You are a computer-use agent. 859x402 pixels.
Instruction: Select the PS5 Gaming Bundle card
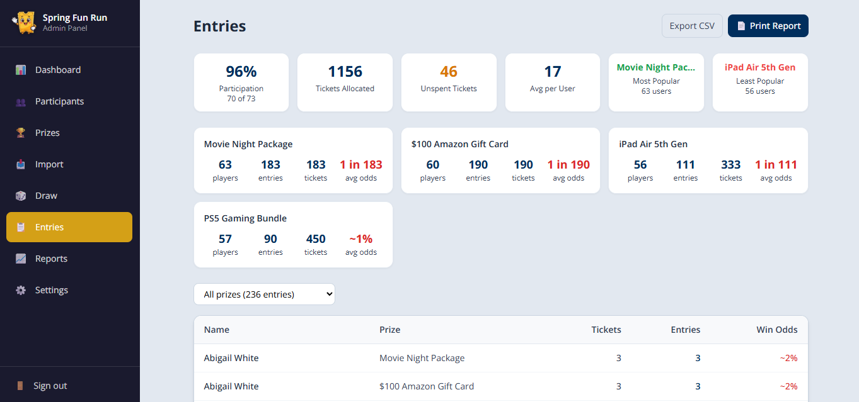coord(293,235)
